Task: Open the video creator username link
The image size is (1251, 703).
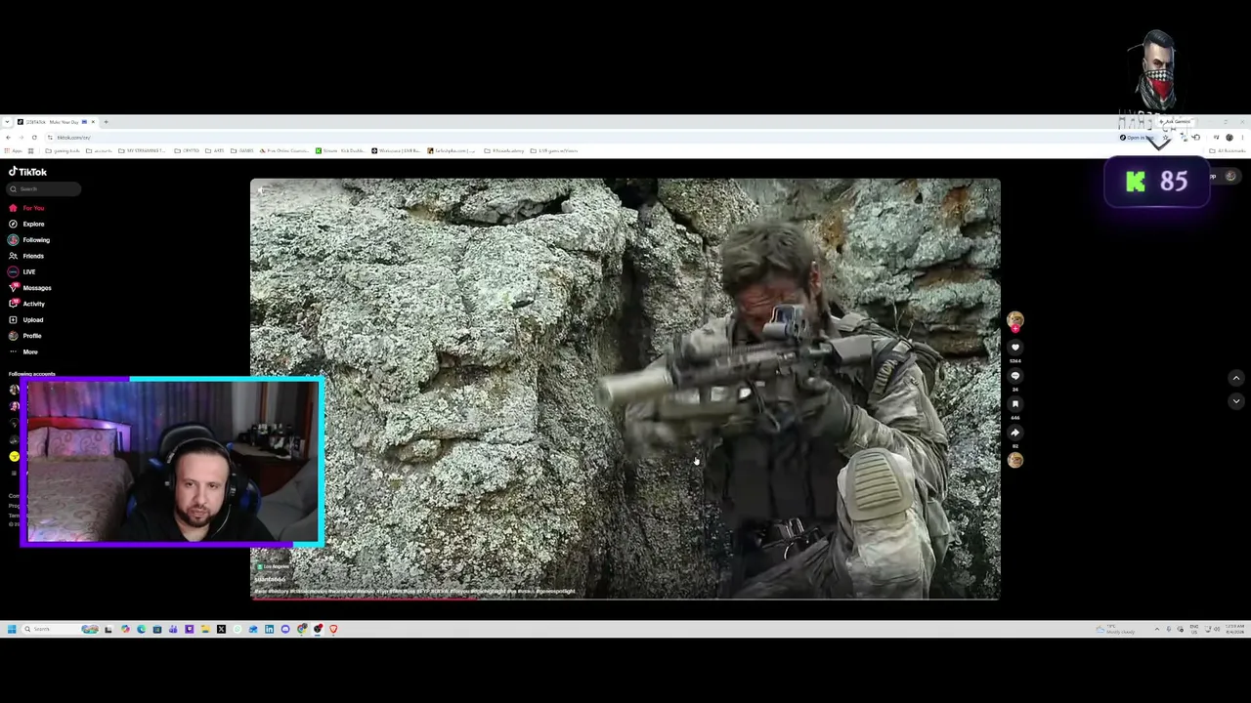Action: pos(270,580)
